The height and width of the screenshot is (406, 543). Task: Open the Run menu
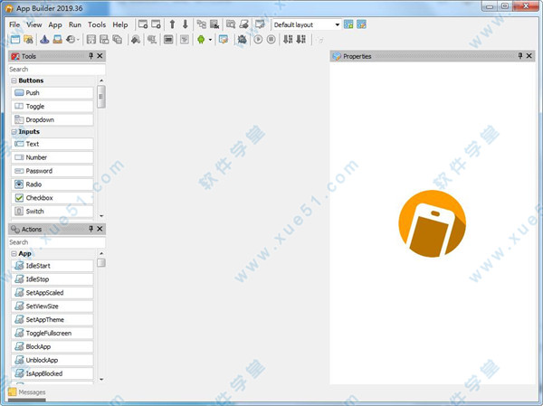pyautogui.click(x=75, y=24)
